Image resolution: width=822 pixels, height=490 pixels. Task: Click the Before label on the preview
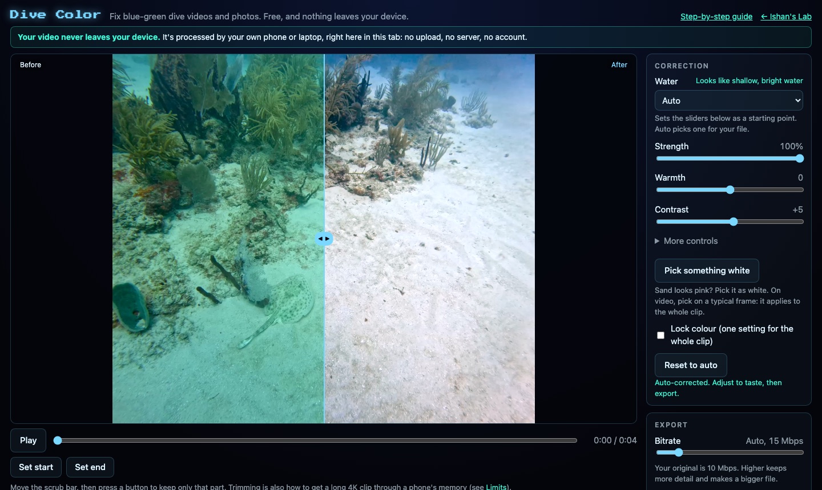30,65
